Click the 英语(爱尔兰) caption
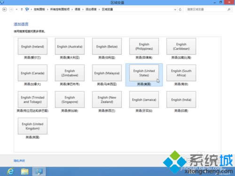Image resolution: width=235 pixels, height=176 pixels. [32, 58]
